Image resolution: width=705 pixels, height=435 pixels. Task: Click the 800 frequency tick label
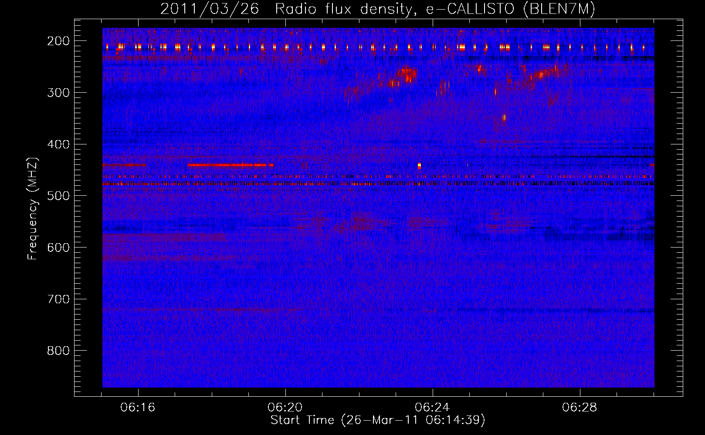[58, 351]
